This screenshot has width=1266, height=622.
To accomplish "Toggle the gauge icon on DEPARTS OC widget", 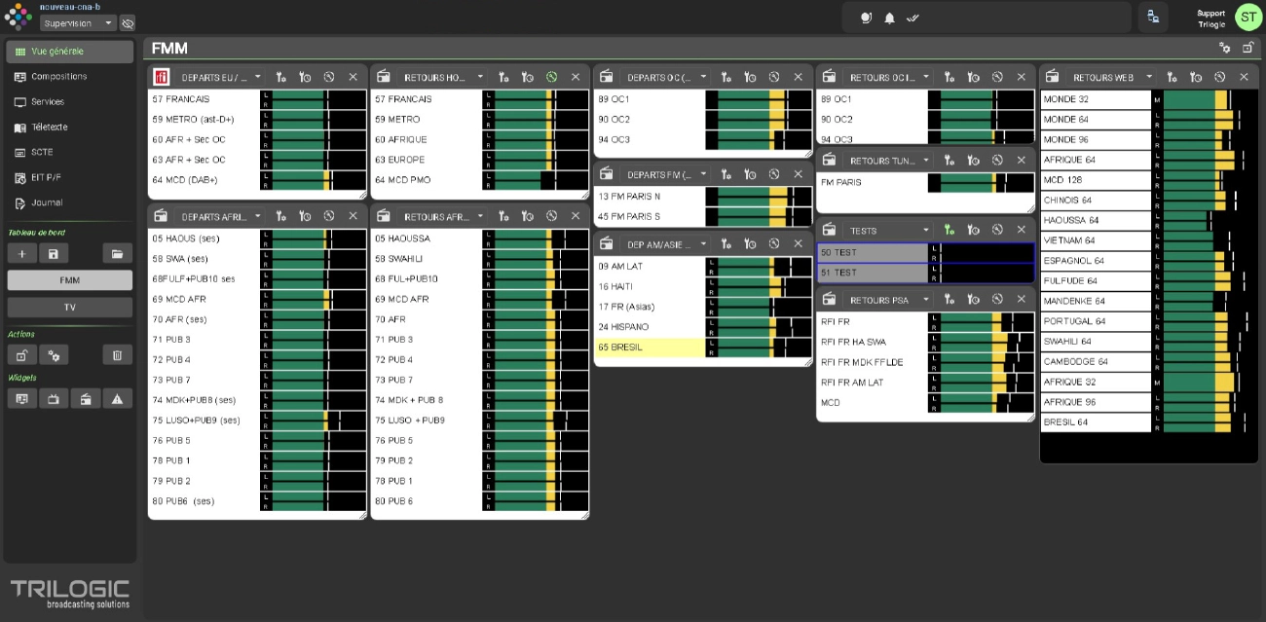I will click(774, 77).
